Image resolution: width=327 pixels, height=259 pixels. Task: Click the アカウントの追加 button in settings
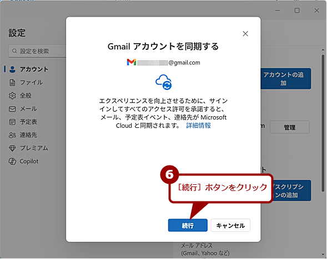coord(286,79)
